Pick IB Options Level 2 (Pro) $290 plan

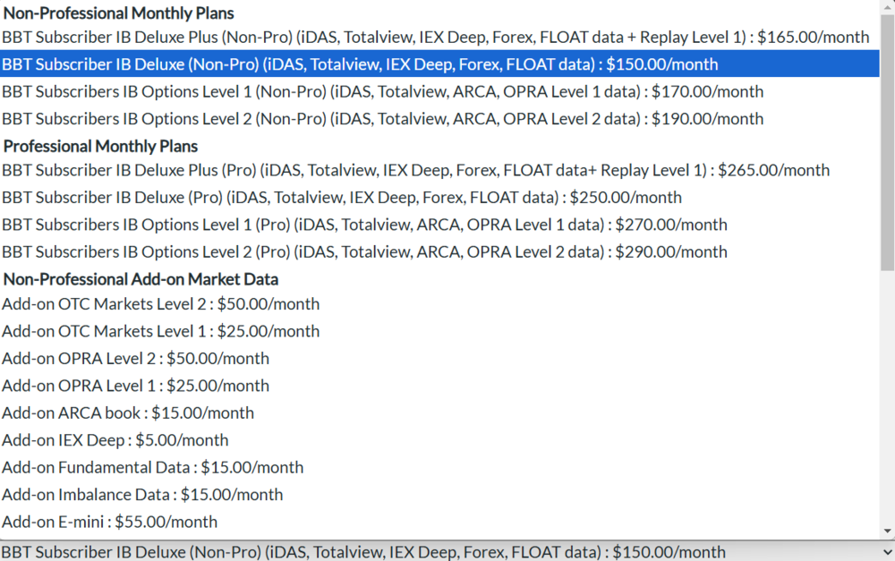[364, 251]
